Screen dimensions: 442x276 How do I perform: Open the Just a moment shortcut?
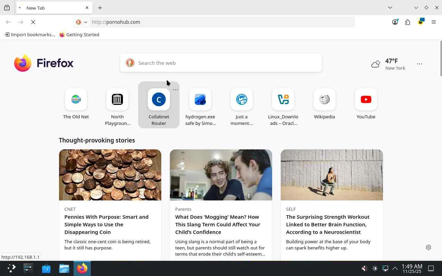(242, 104)
